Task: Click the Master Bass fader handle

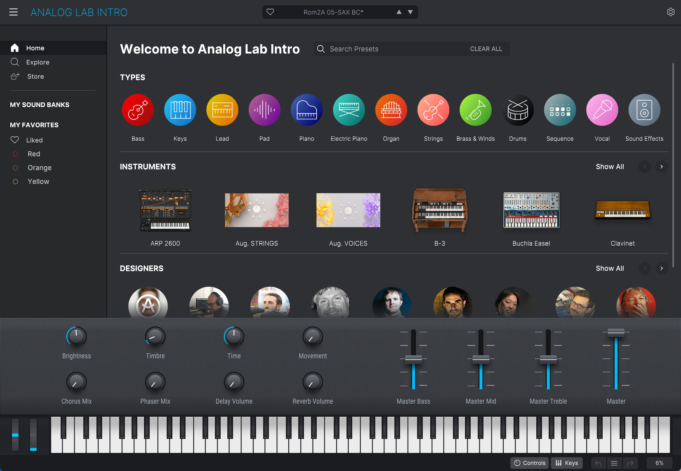Action: click(x=414, y=359)
